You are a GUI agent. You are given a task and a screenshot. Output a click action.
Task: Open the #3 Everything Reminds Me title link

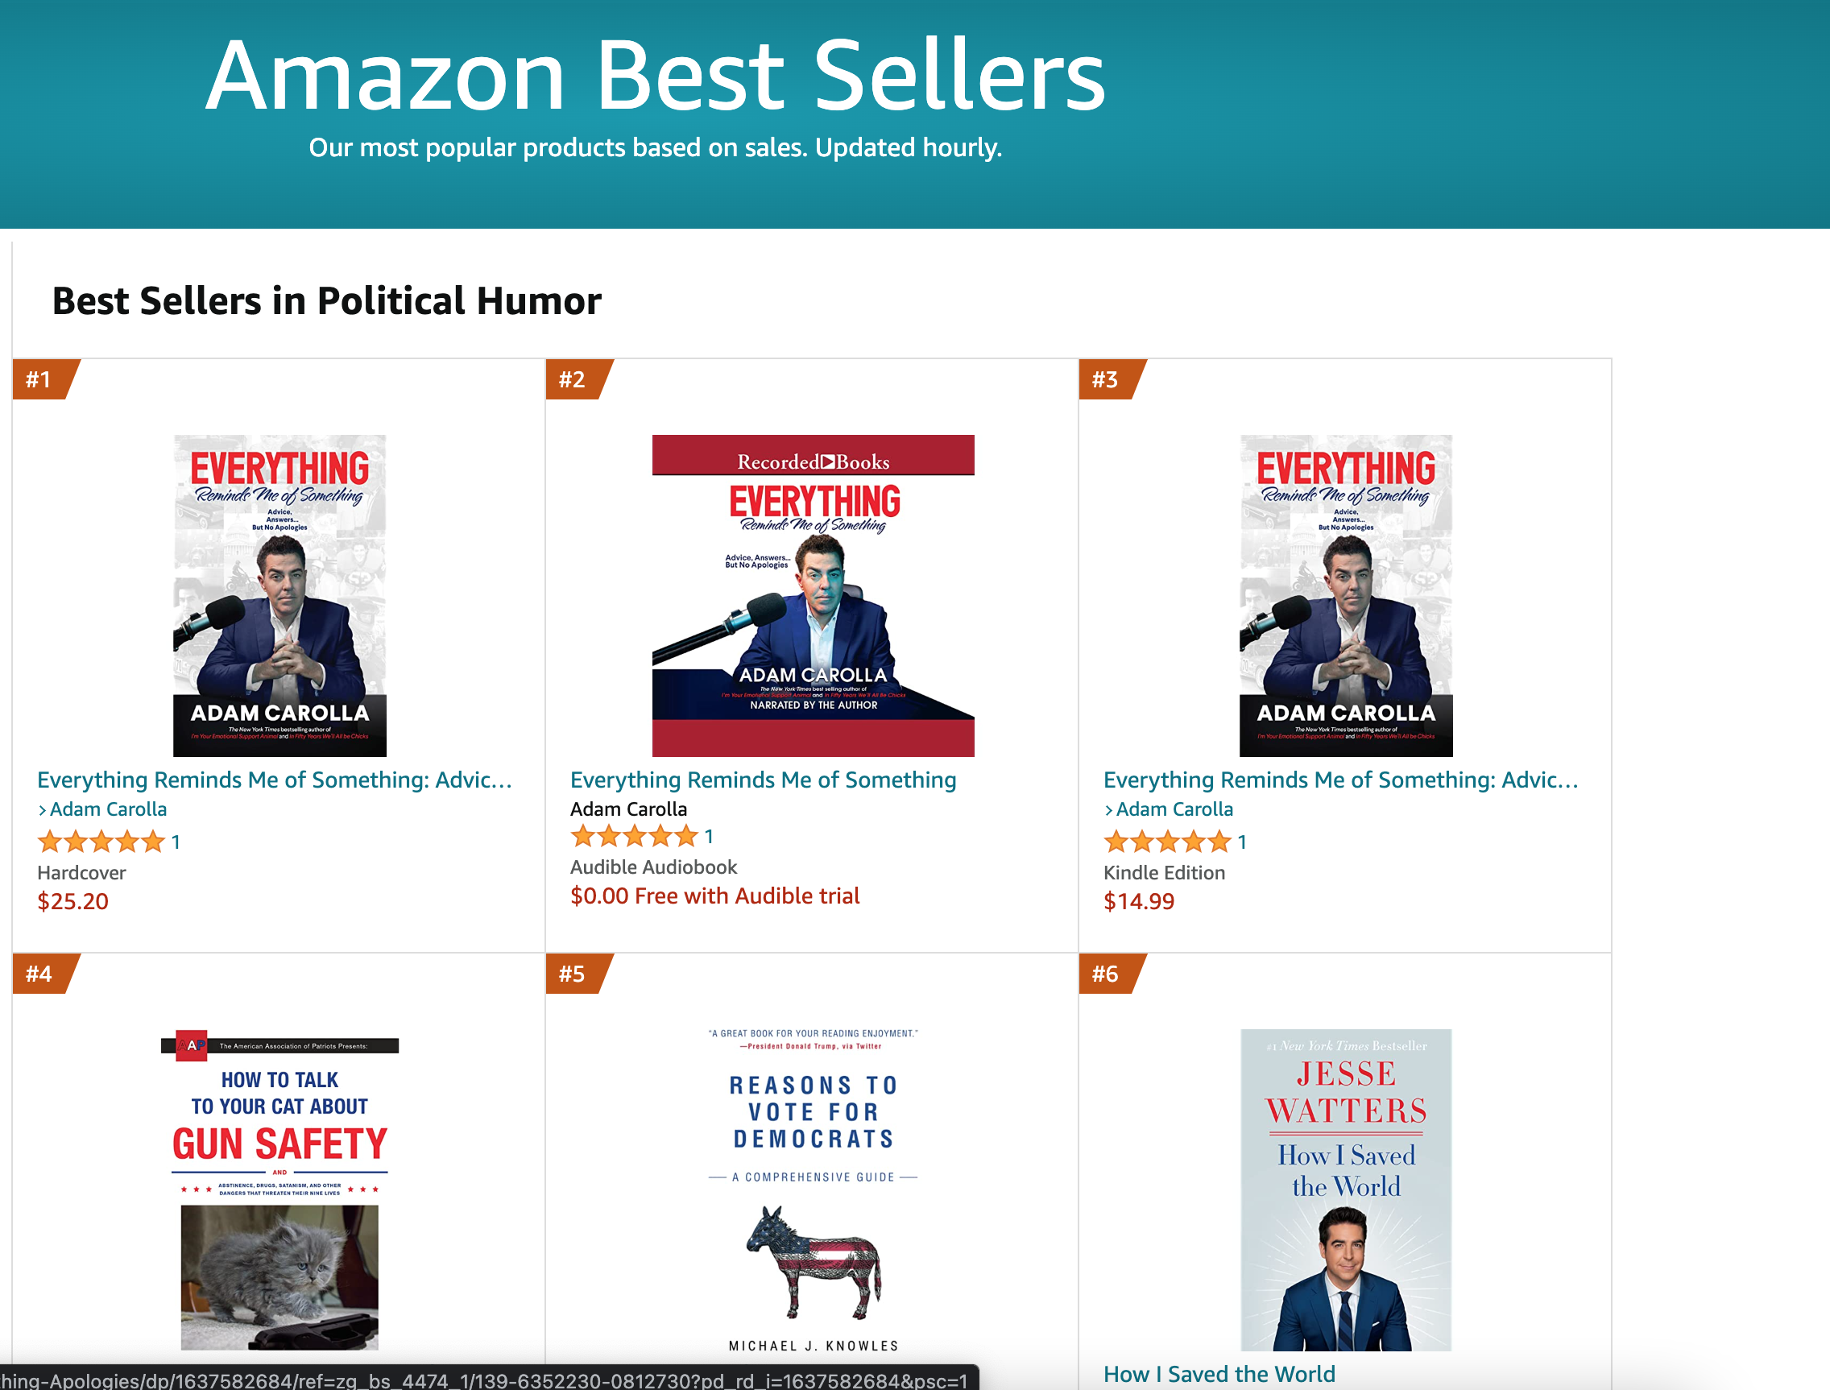tap(1340, 780)
